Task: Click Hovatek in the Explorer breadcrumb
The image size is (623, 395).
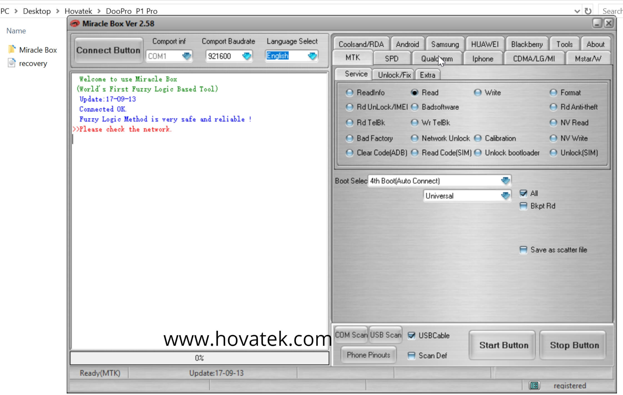Action: click(x=78, y=11)
